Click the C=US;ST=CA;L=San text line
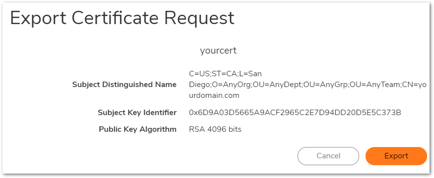 point(225,74)
